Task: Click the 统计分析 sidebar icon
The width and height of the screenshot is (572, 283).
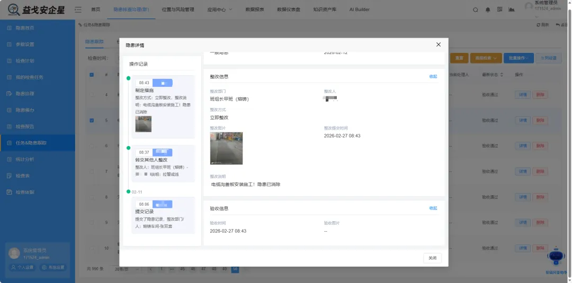Action: pyautogui.click(x=10, y=159)
